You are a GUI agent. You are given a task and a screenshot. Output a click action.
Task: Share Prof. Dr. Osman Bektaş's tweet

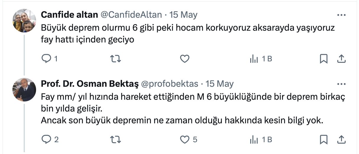point(342,139)
